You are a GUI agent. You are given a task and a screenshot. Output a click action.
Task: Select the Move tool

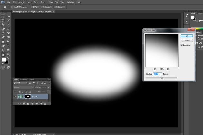pos(8,16)
